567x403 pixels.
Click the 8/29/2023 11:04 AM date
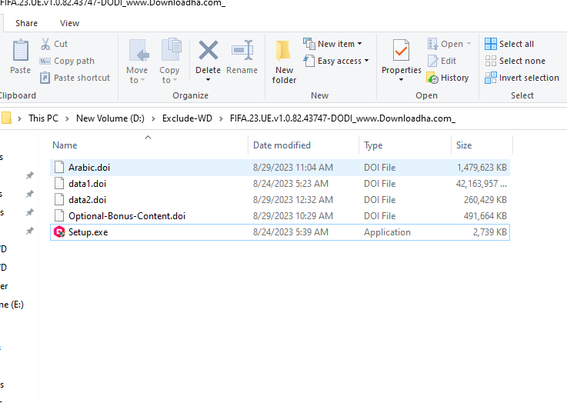click(293, 168)
